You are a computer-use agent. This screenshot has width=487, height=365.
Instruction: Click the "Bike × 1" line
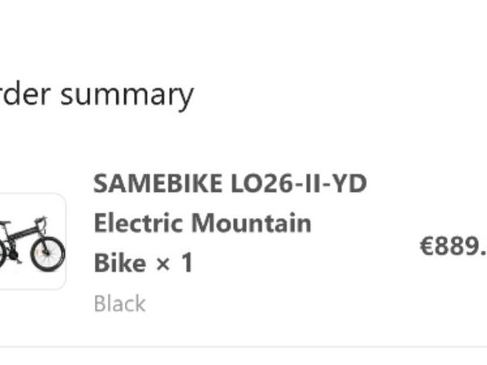tap(143, 264)
